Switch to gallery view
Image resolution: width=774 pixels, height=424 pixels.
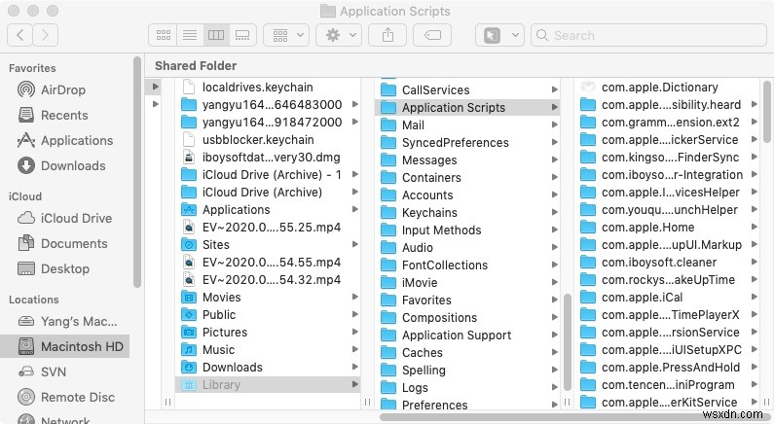coord(242,35)
